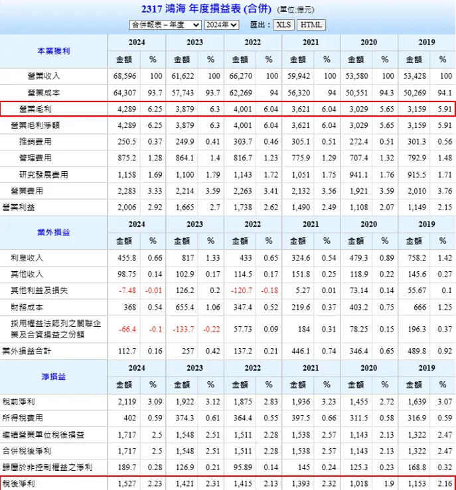Select the 業外損益合計 row label
Screen dimensions: 456x490
[27, 351]
